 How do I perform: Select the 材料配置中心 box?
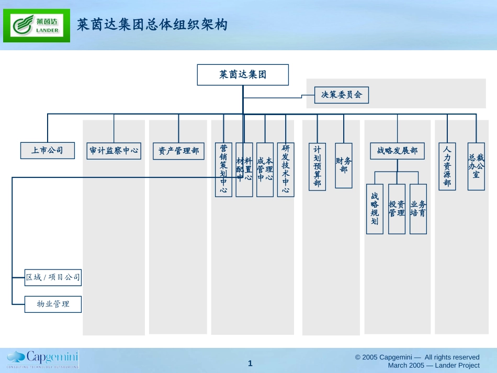[244, 169]
